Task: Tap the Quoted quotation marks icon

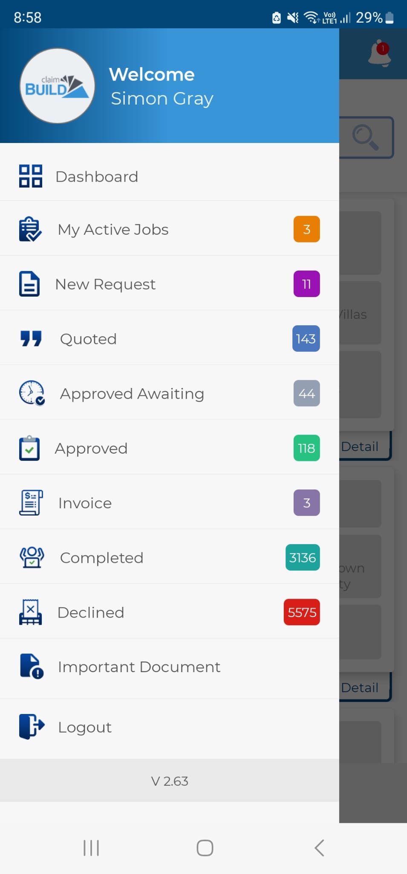Action: (31, 338)
